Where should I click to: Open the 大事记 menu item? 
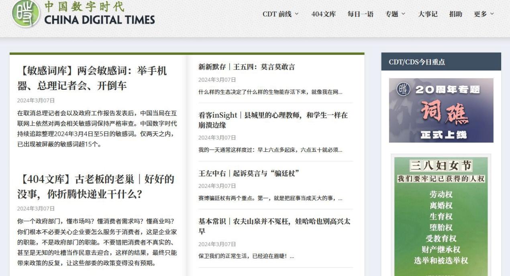tap(427, 14)
